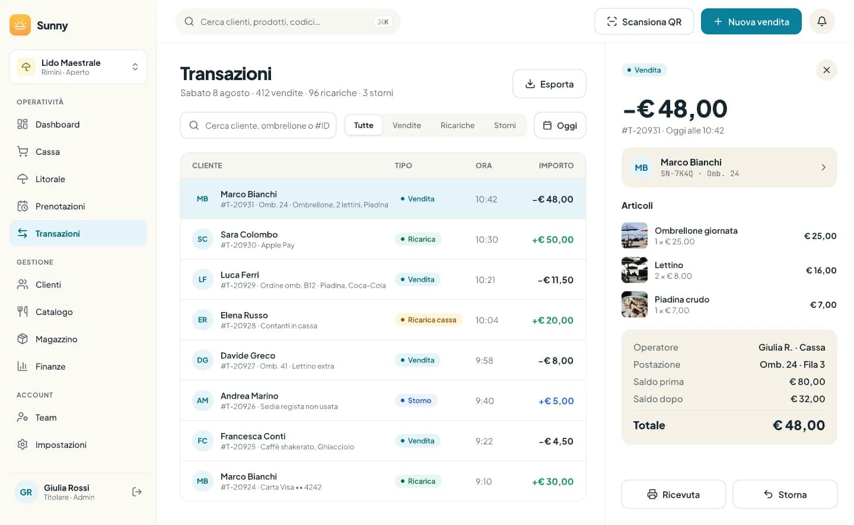Show all transactions with Tutte tab
Image resolution: width=854 pixels, height=525 pixels.
[x=364, y=125]
